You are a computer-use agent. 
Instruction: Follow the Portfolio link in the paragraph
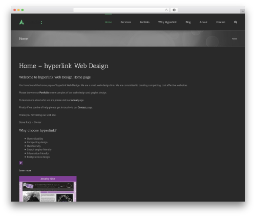point(44,93)
